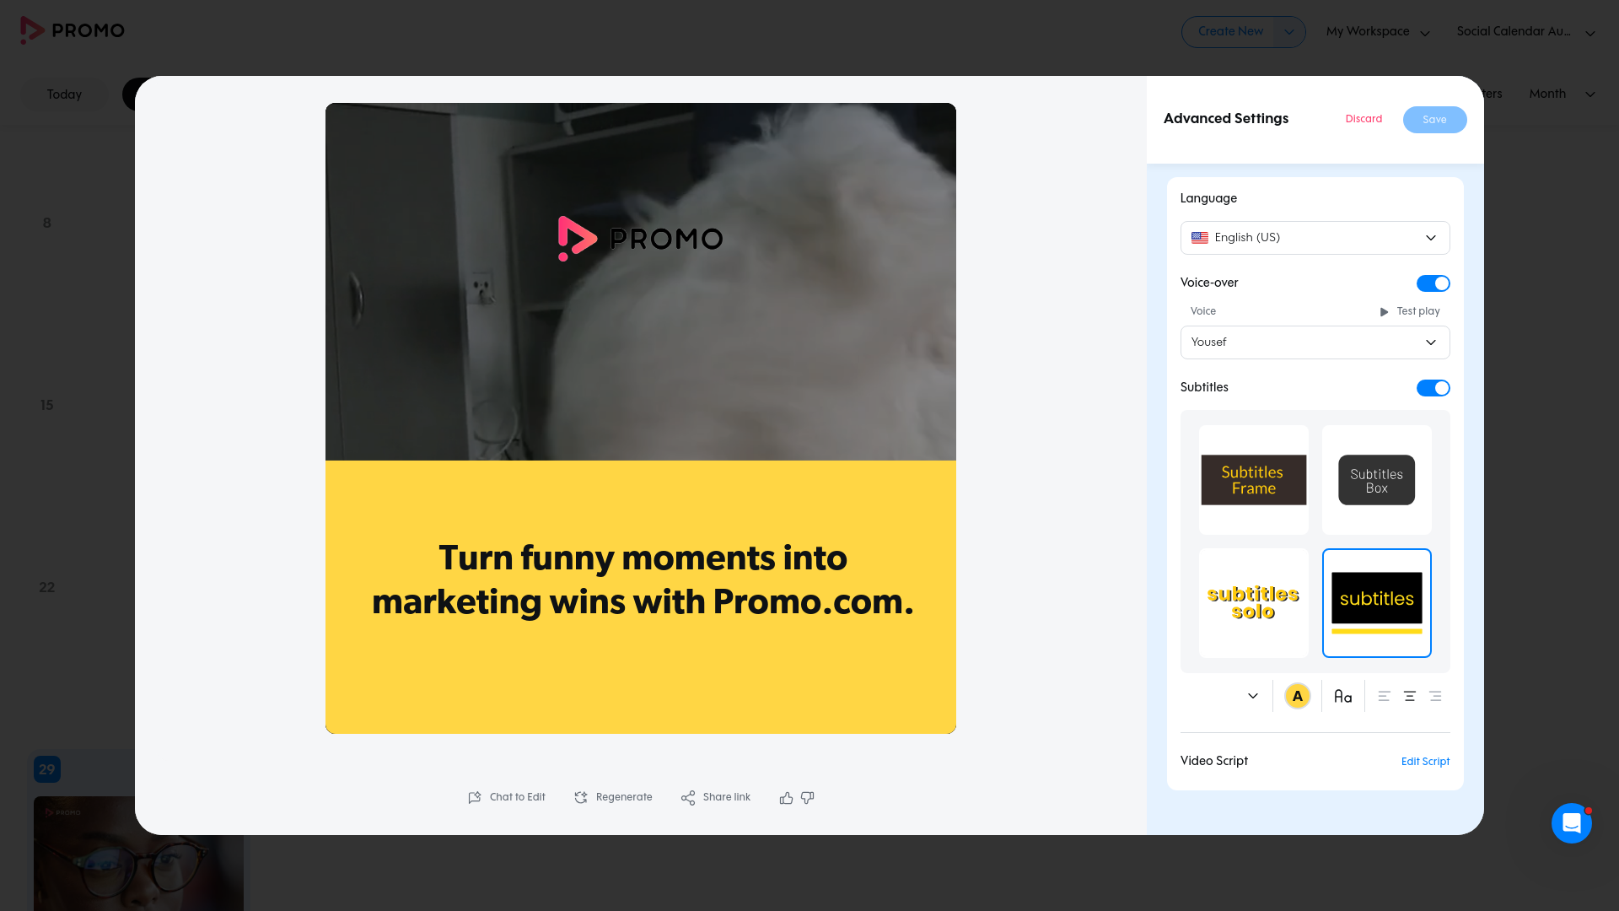Click the calendar day 29 marker
The image size is (1619, 911).
click(x=47, y=769)
